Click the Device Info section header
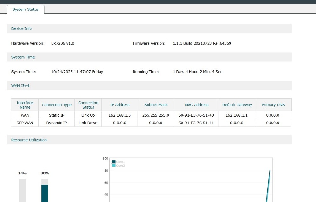The width and height of the screenshot is (316, 202). coord(22,28)
